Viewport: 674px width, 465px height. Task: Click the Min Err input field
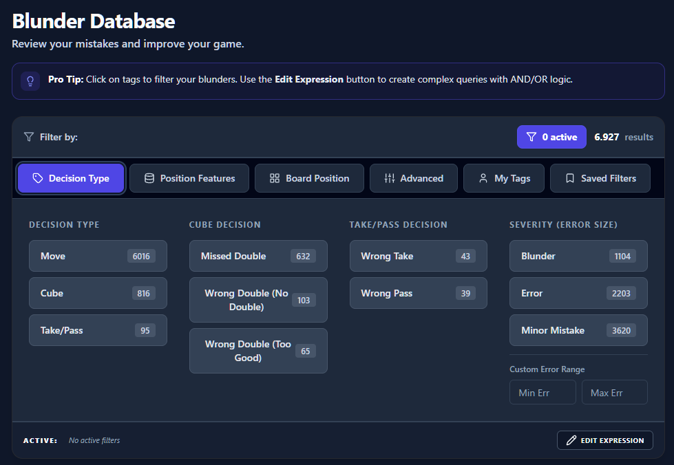[x=543, y=393]
